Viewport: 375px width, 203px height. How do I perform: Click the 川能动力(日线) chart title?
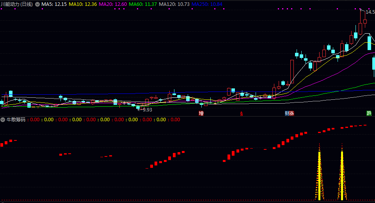(17, 4)
